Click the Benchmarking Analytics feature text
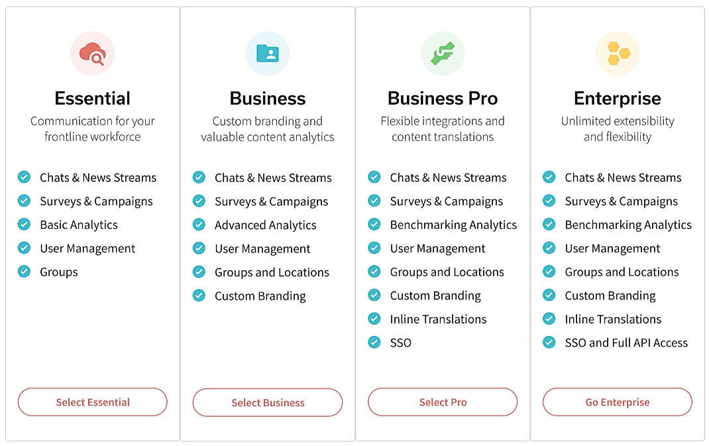This screenshot has height=446, width=709. [453, 225]
